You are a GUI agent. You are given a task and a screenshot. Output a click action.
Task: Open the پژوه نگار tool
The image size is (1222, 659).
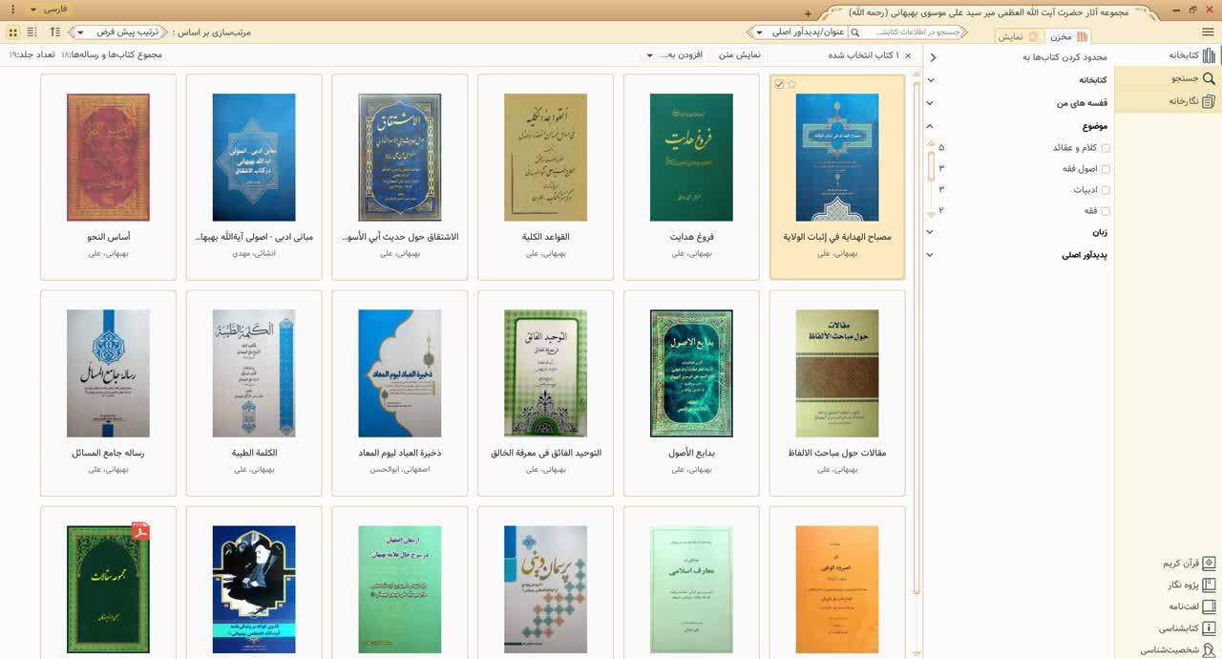click(1191, 585)
